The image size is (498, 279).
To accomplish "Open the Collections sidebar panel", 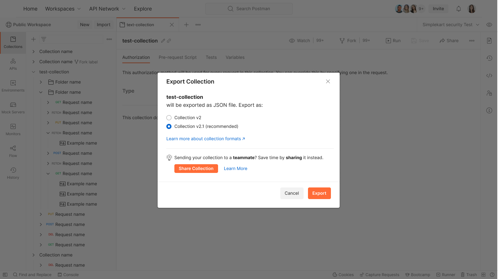I will point(13,43).
